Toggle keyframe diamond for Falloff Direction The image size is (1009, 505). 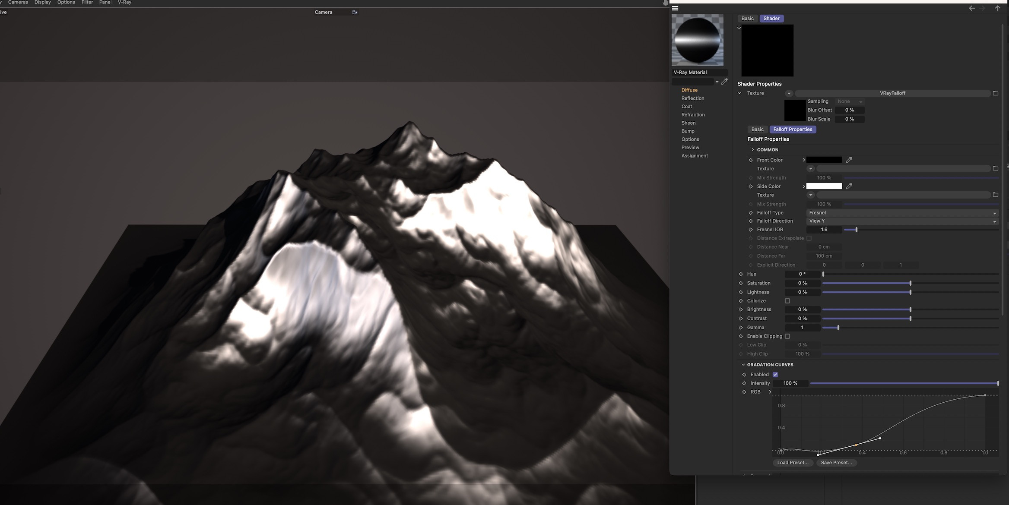(751, 221)
